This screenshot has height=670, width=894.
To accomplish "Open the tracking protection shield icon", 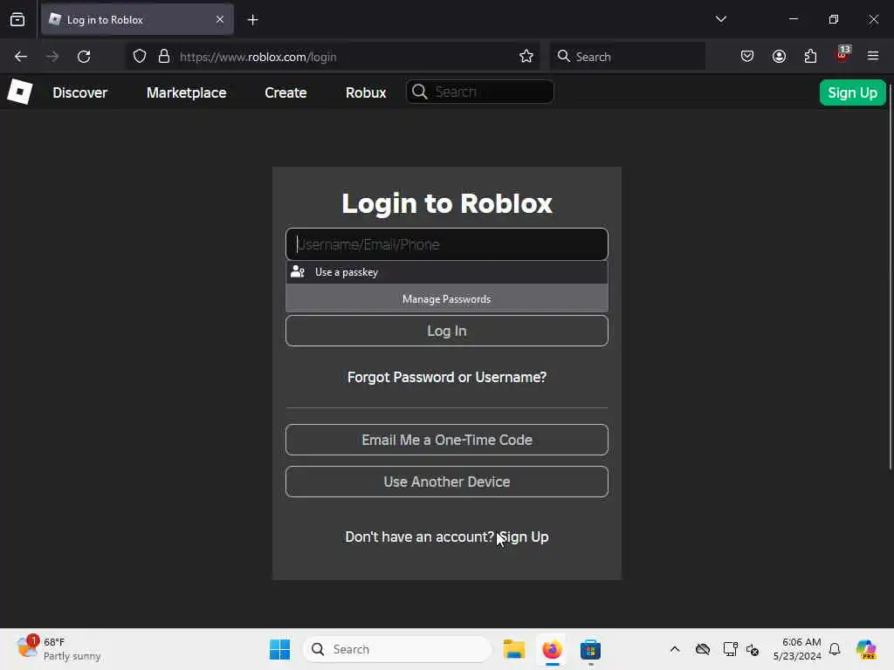I will coord(140,57).
